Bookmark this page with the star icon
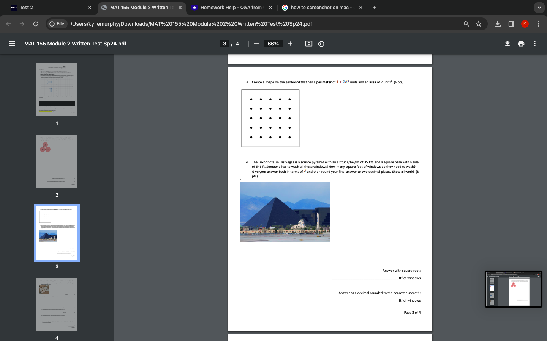 tap(479, 24)
